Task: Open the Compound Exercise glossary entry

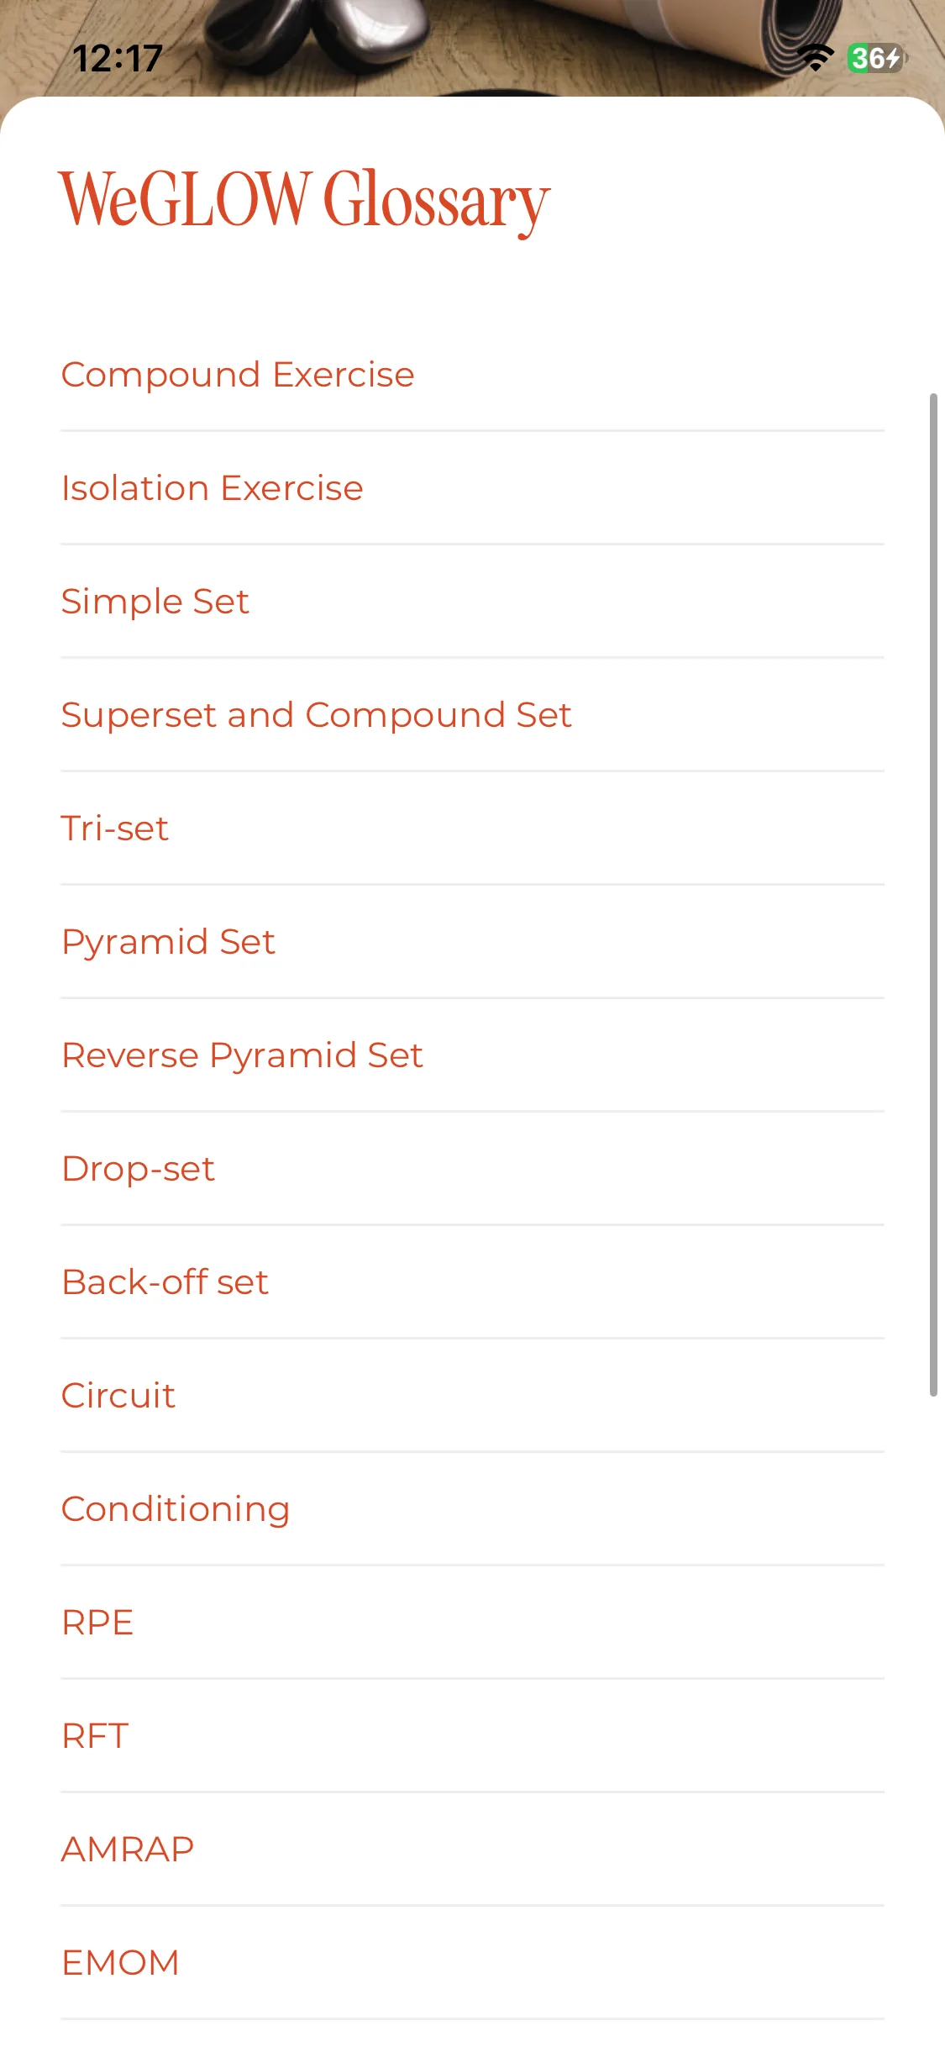Action: (x=238, y=375)
